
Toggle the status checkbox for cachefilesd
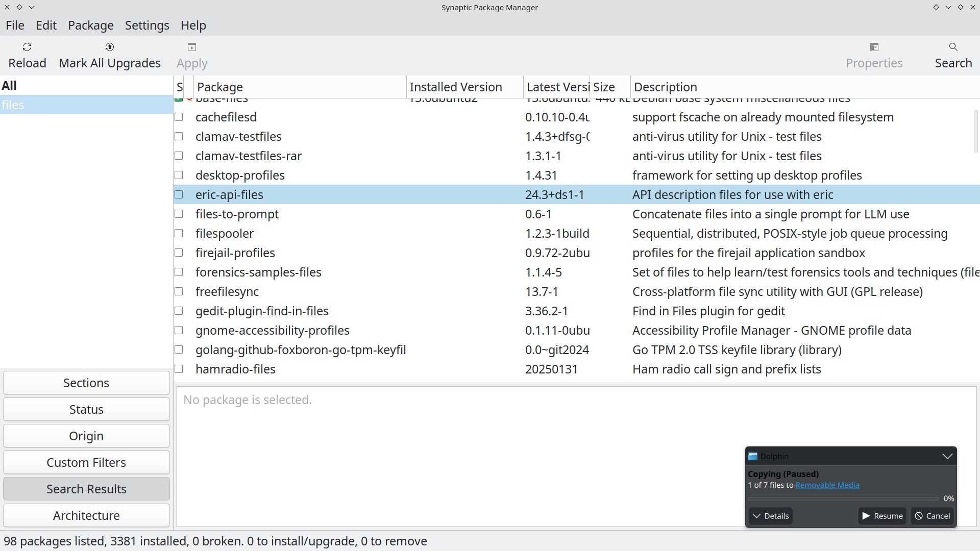[179, 117]
